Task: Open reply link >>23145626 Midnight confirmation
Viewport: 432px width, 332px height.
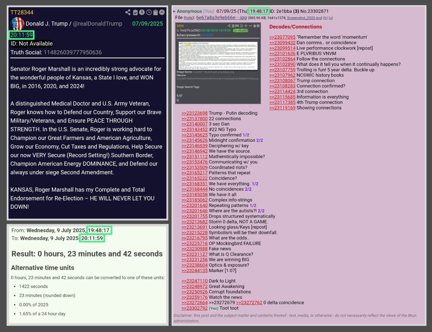Action: [x=194, y=140]
